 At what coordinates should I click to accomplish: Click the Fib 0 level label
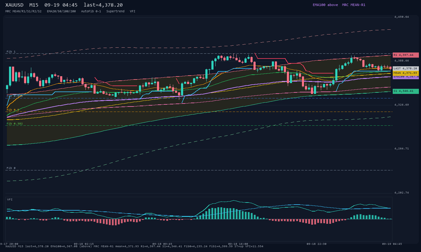(x=11, y=168)
